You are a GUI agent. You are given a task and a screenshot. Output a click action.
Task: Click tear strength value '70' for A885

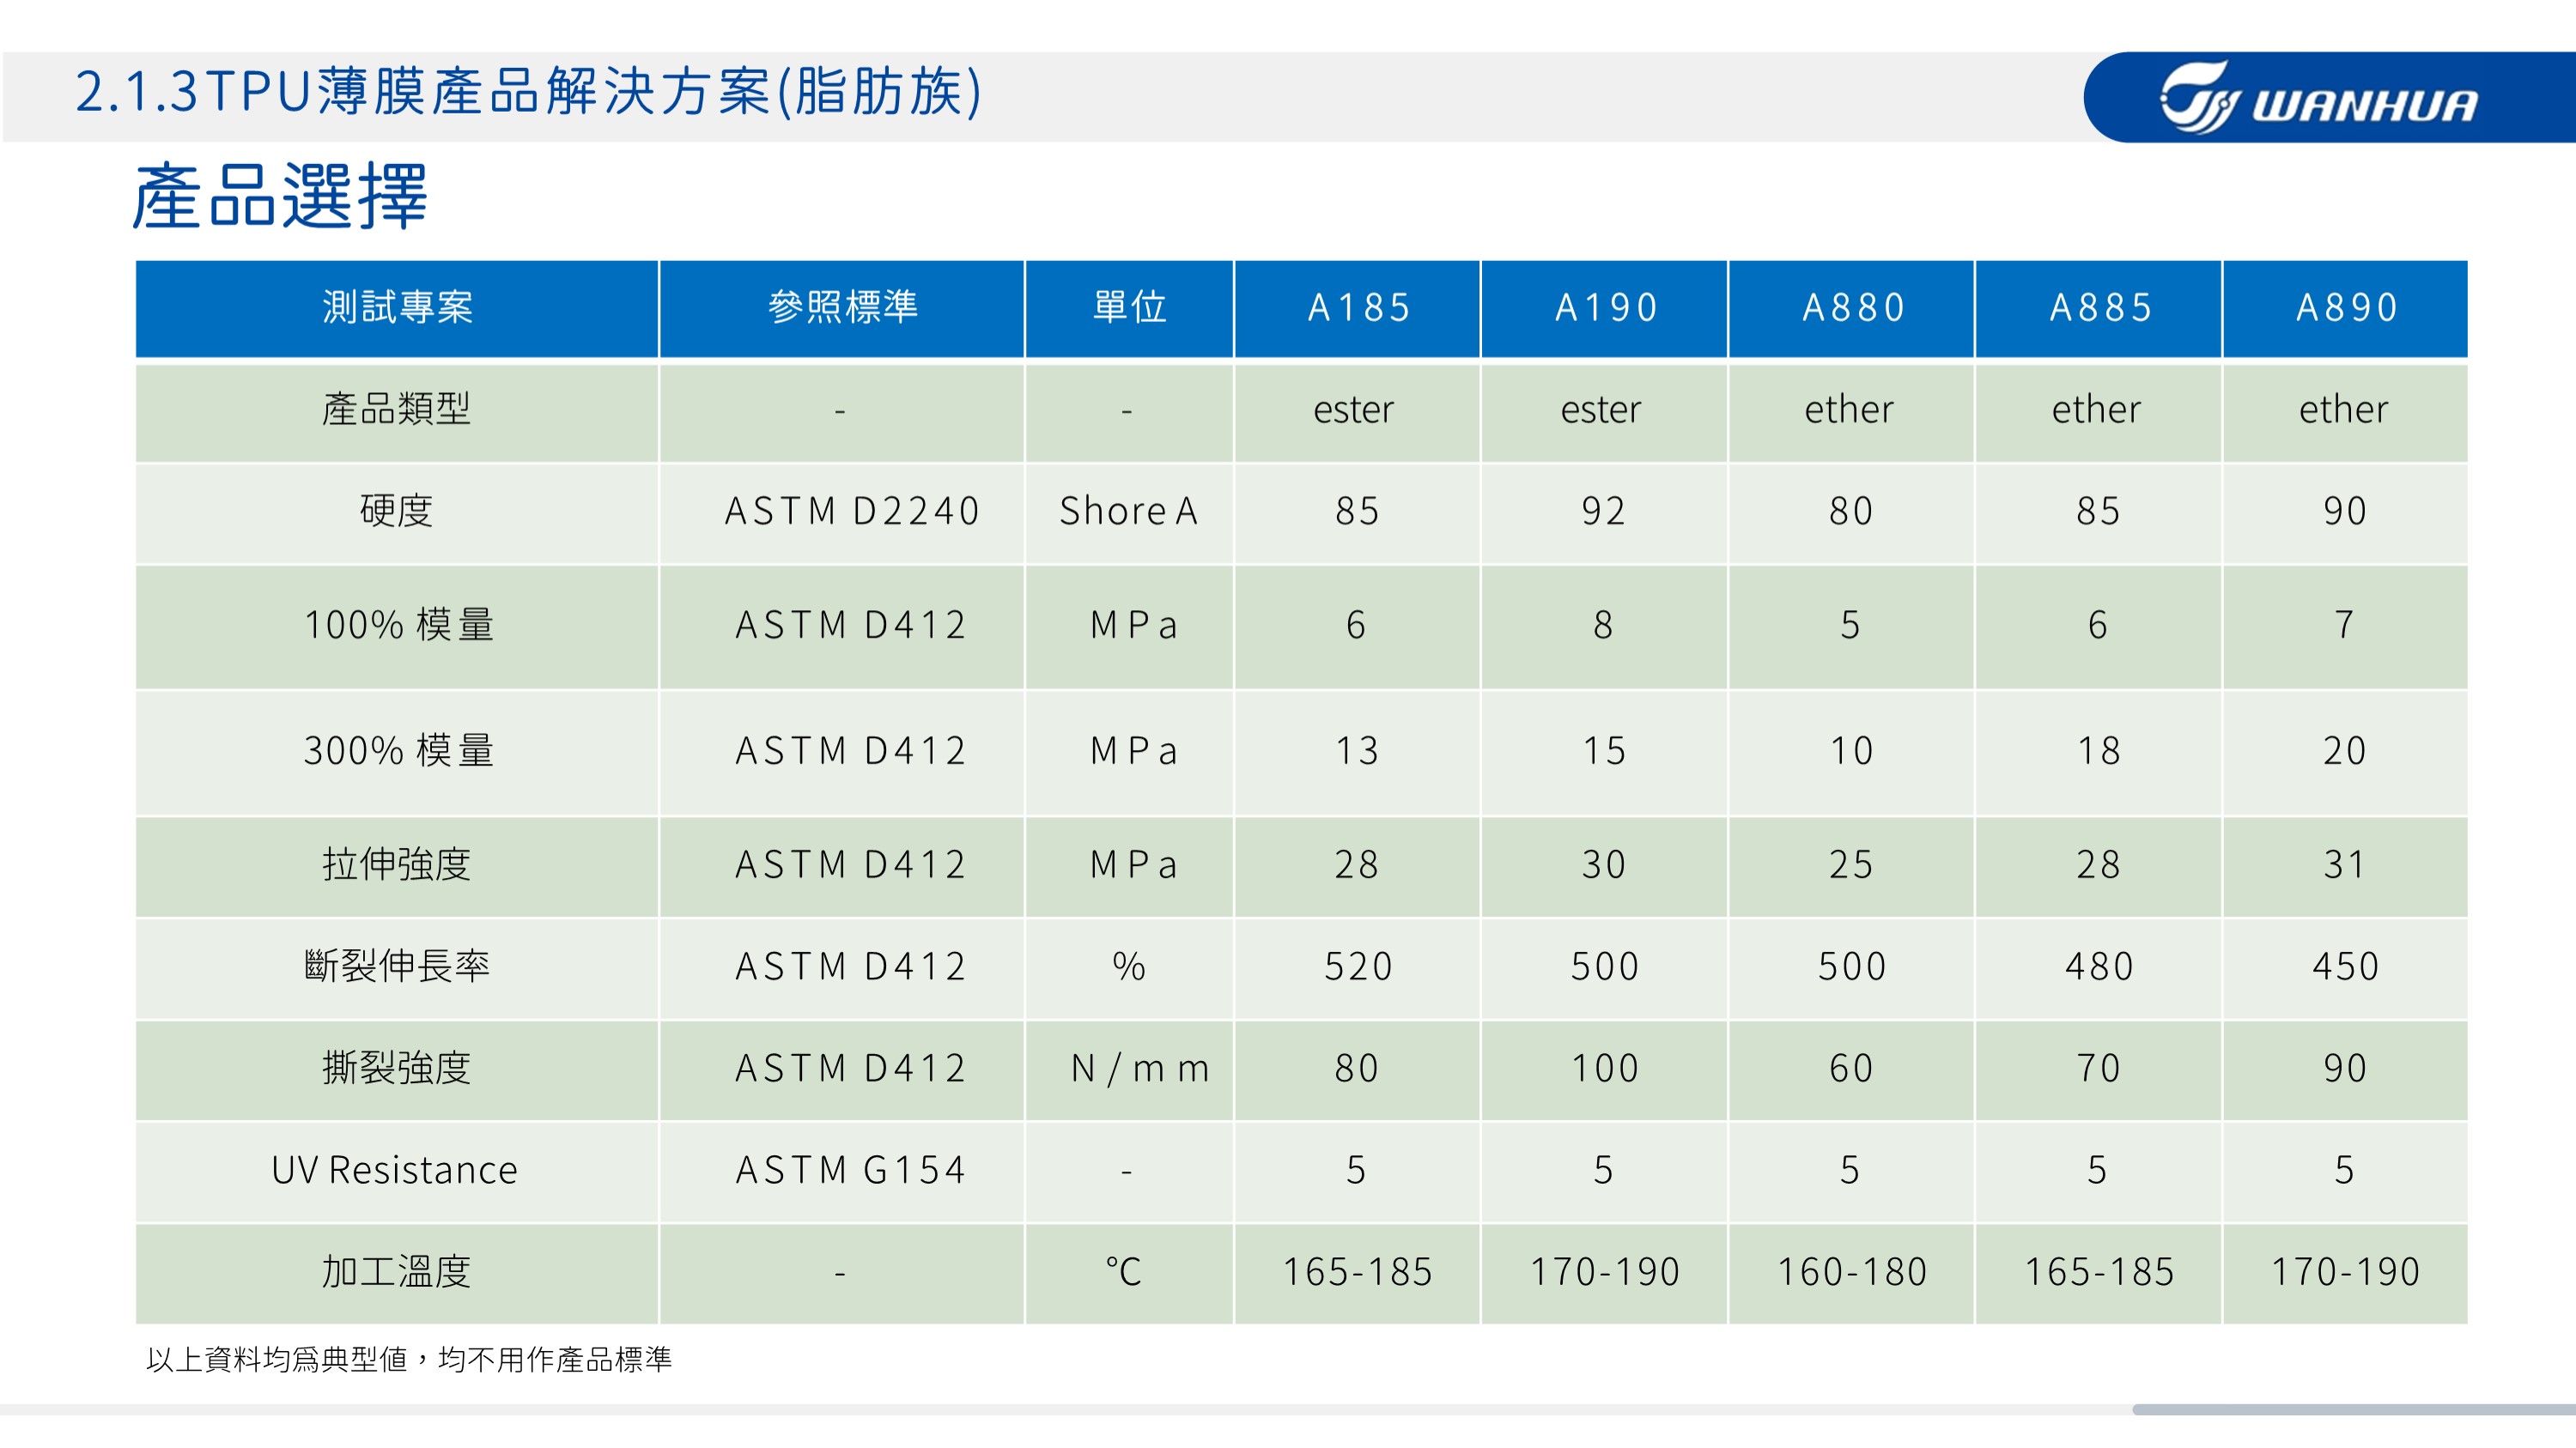[x=2098, y=1069]
